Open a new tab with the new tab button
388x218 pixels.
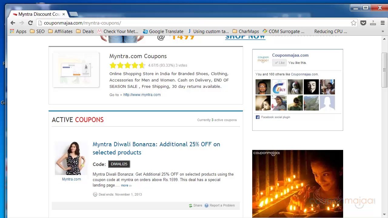coord(73,14)
